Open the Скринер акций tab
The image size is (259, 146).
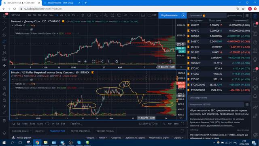pos(20,131)
